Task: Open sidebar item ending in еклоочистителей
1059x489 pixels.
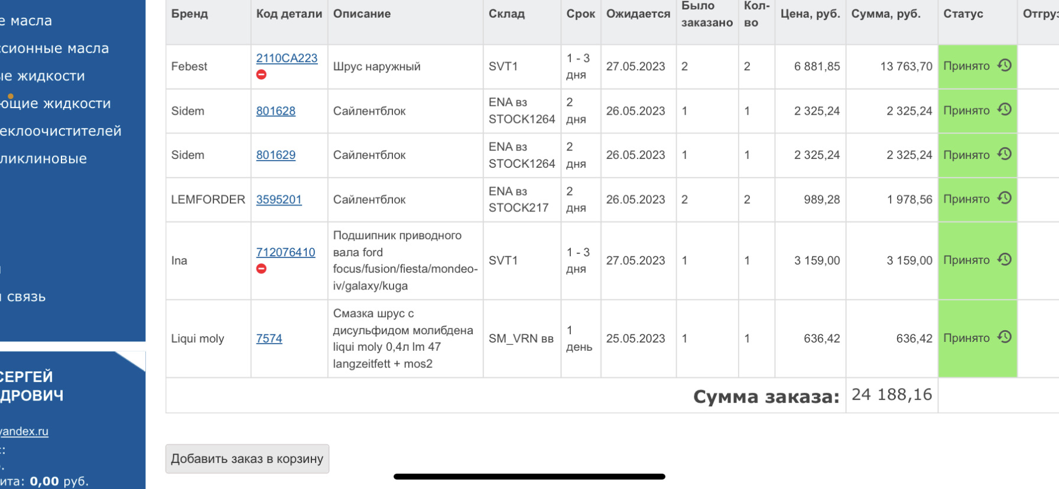Action: tap(61, 131)
